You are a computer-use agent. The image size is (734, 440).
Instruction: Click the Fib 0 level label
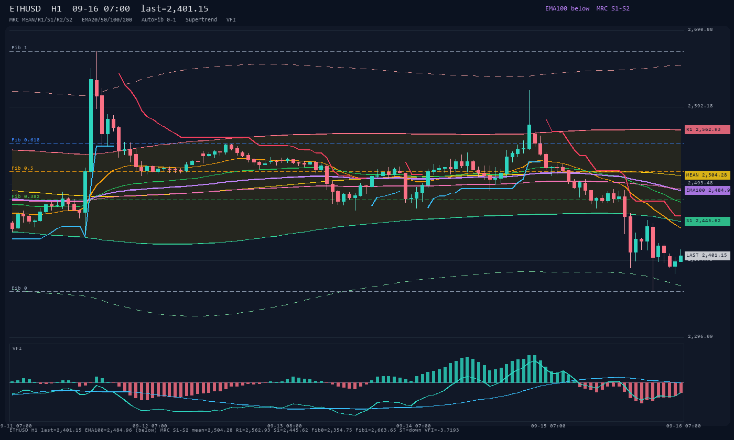click(19, 288)
